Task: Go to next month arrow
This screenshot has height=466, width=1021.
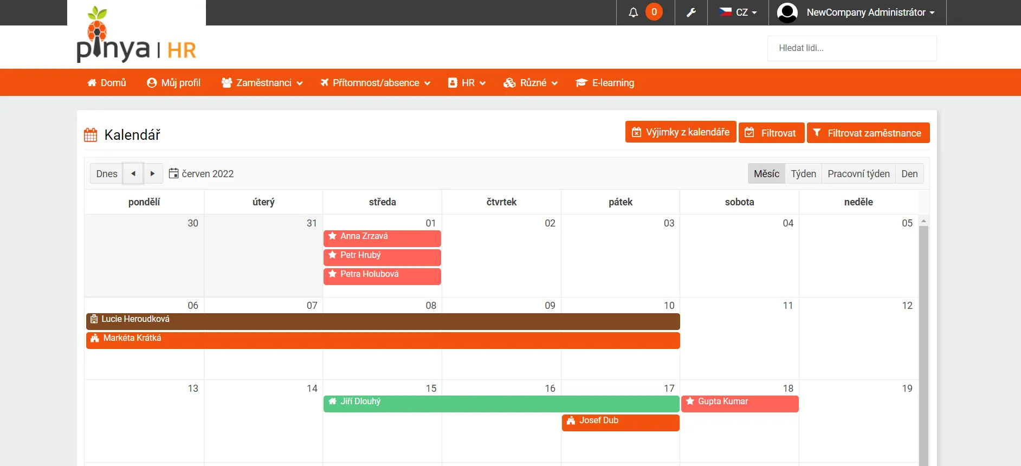Action: coord(153,173)
